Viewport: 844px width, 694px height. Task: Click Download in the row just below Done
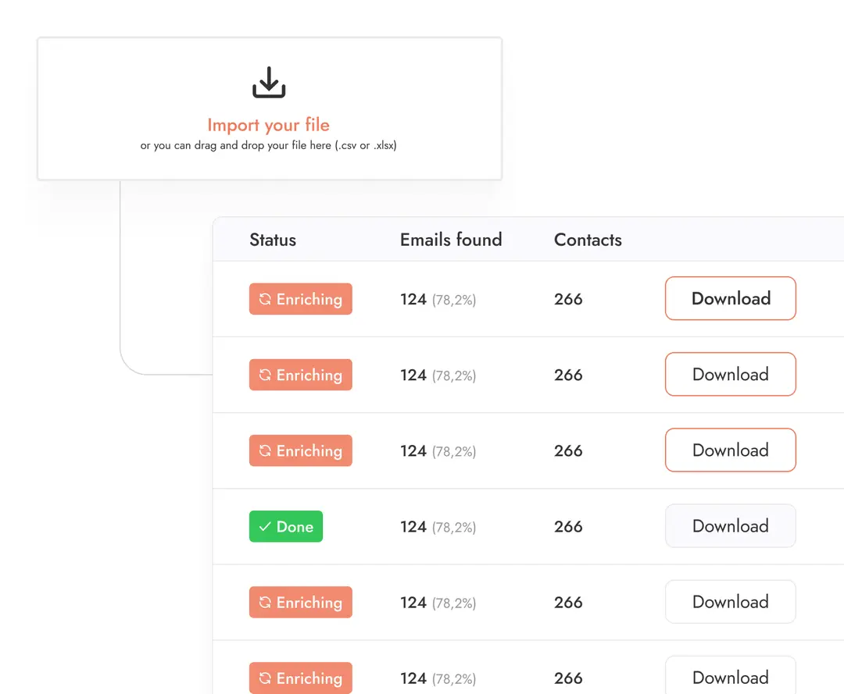click(x=731, y=602)
